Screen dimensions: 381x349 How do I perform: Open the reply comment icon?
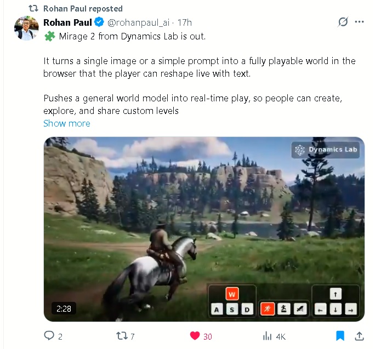click(x=49, y=336)
